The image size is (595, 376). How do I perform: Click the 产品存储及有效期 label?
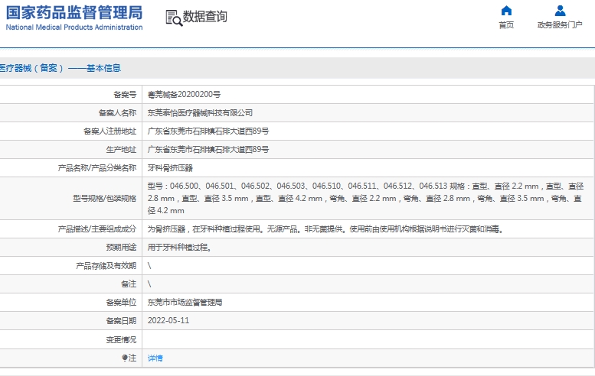(106, 266)
